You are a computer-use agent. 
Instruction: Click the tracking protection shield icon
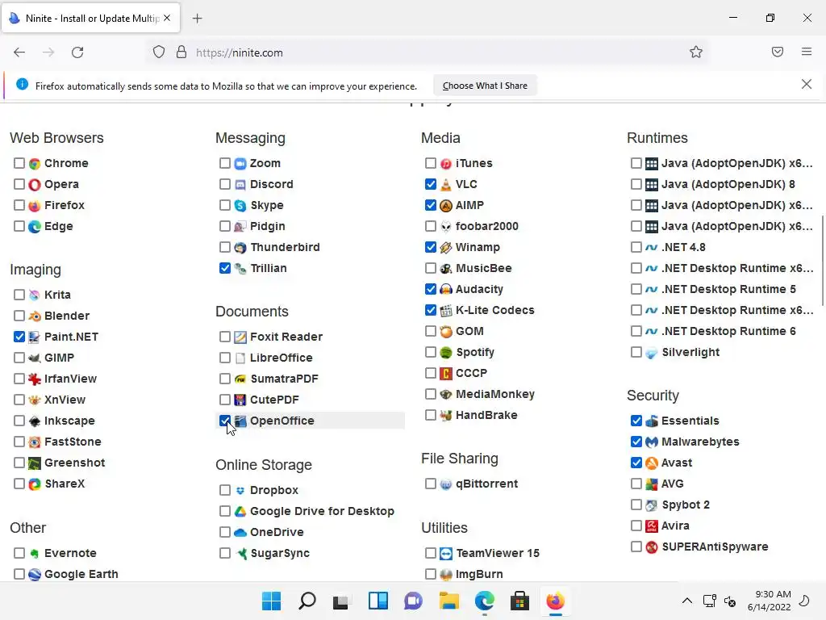pyautogui.click(x=159, y=52)
